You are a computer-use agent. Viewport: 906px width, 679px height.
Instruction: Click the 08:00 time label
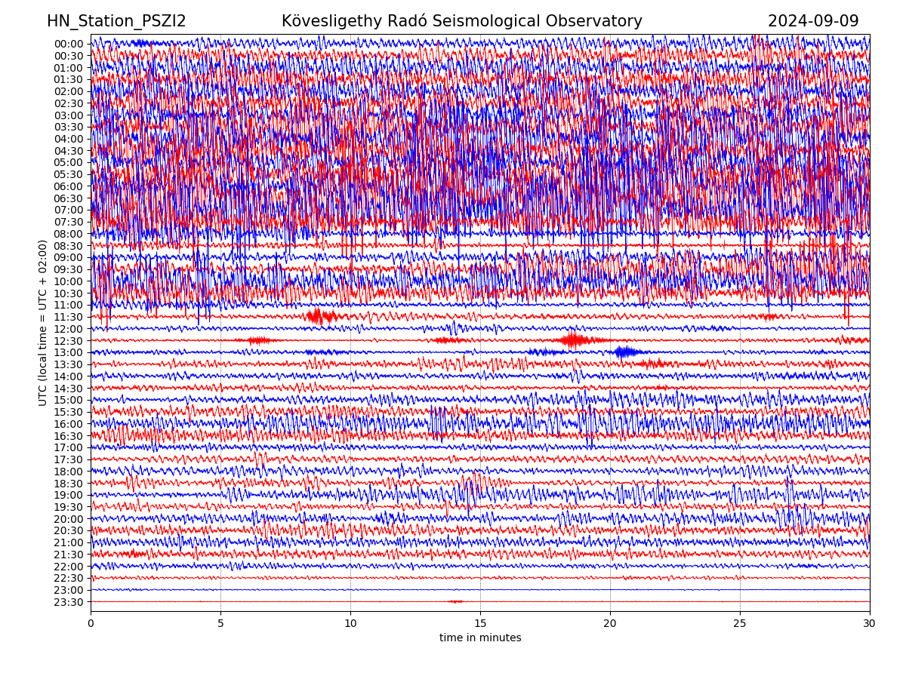(68, 234)
